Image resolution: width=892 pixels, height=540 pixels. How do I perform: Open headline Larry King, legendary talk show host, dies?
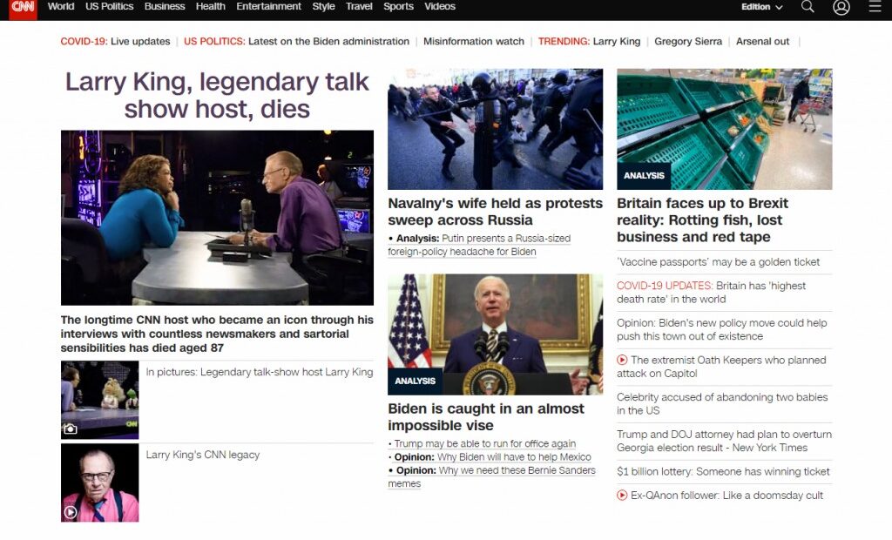coord(217,95)
